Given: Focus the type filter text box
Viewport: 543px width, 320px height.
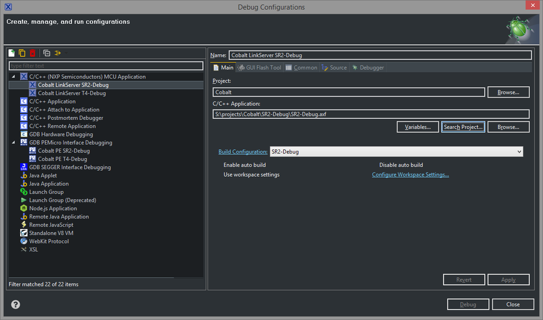Looking at the screenshot, I should click(x=106, y=66).
